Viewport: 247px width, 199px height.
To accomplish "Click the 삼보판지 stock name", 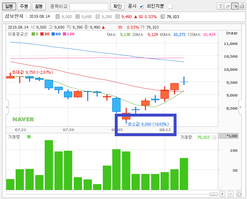I will coord(14,16).
